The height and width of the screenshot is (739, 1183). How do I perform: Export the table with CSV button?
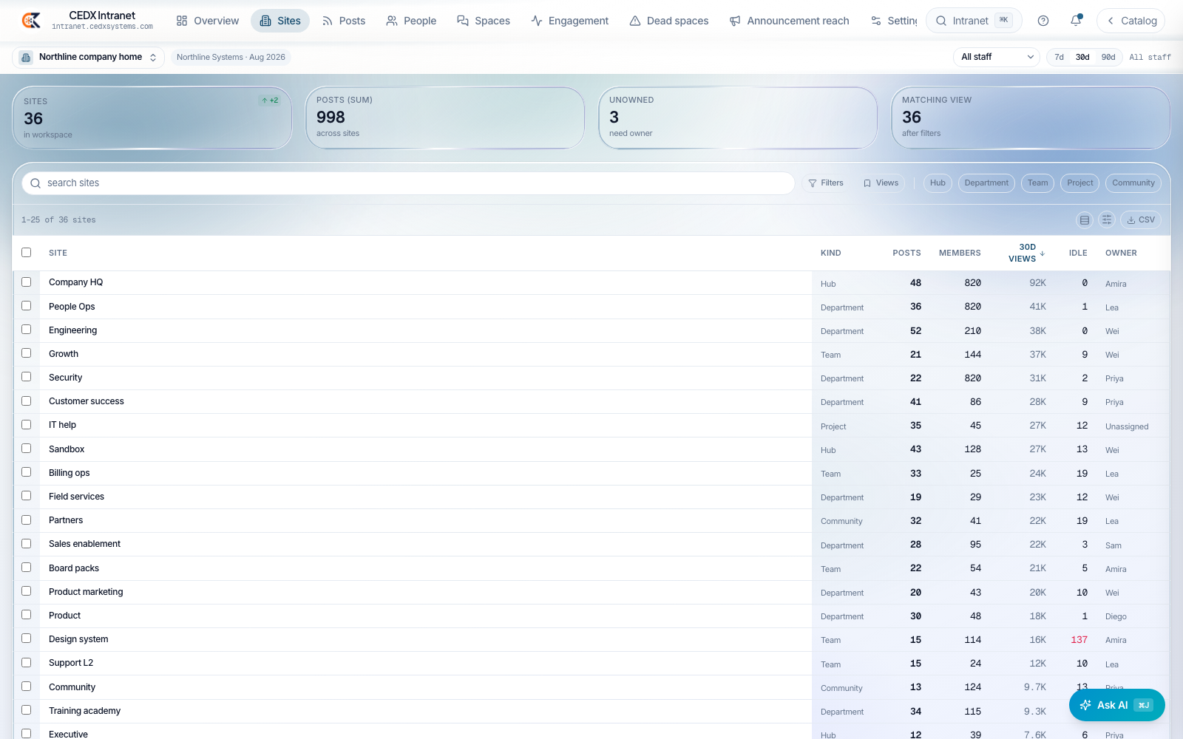[x=1141, y=219]
